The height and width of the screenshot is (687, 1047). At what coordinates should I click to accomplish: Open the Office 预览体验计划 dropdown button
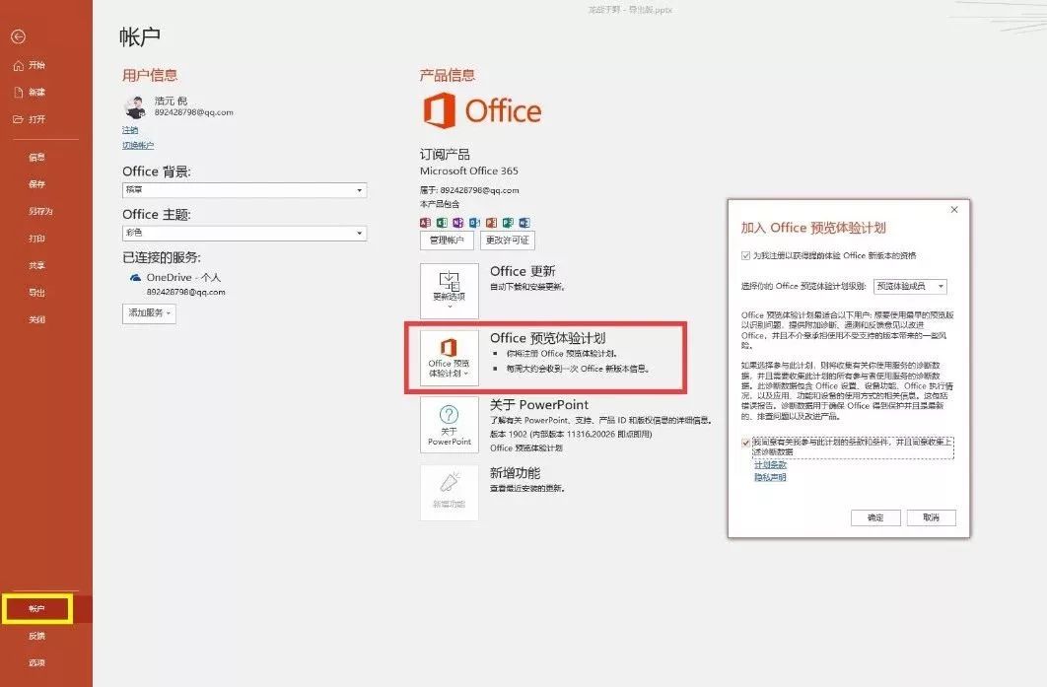450,358
